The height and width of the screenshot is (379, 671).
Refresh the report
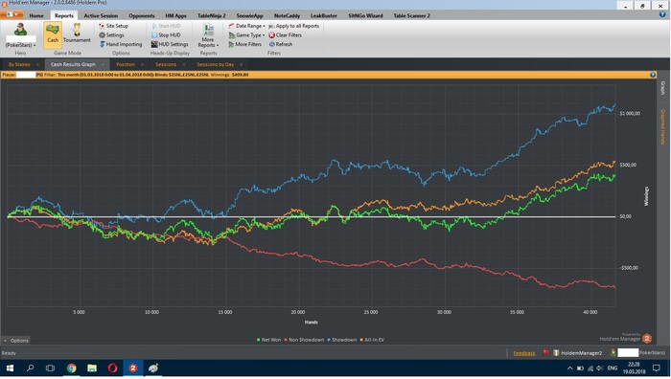click(x=281, y=44)
